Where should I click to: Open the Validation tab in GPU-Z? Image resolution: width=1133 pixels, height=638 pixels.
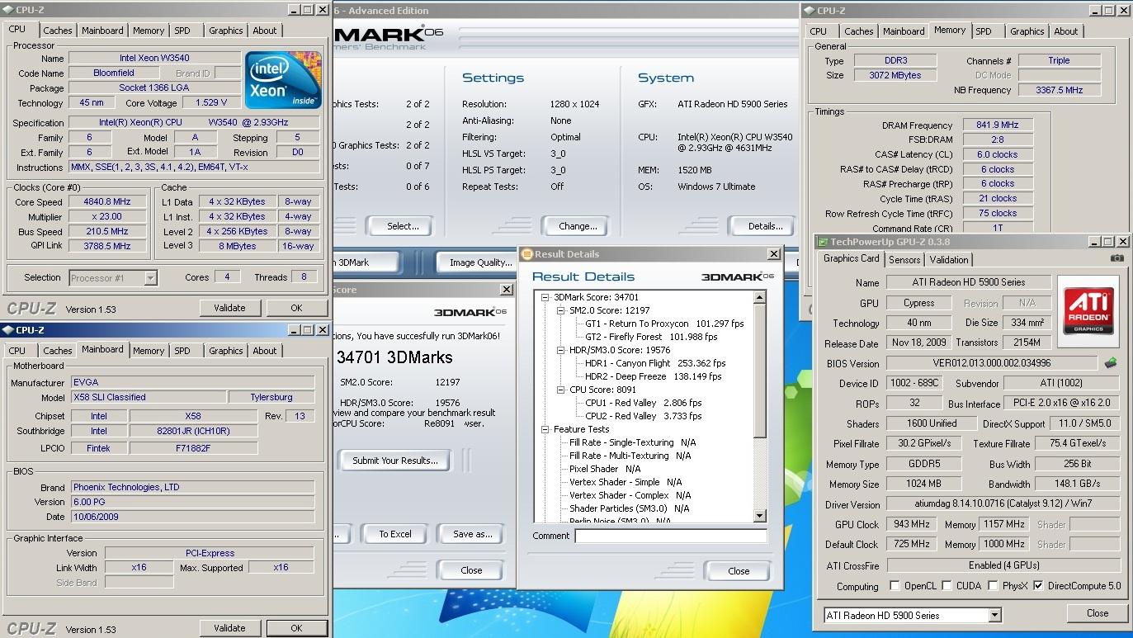(949, 259)
